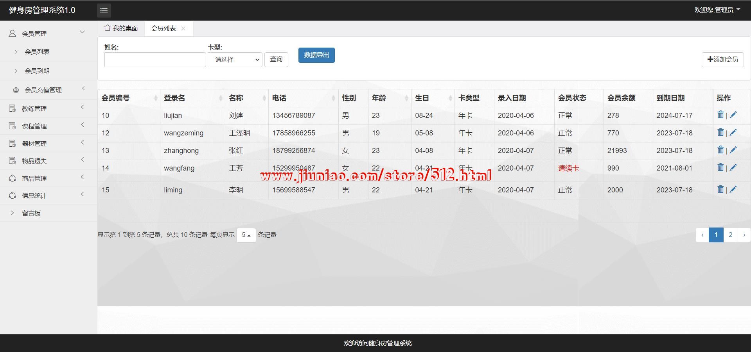Viewport: 751px width, 352px height.
Task: Go to page 2 of results
Action: 730,235
